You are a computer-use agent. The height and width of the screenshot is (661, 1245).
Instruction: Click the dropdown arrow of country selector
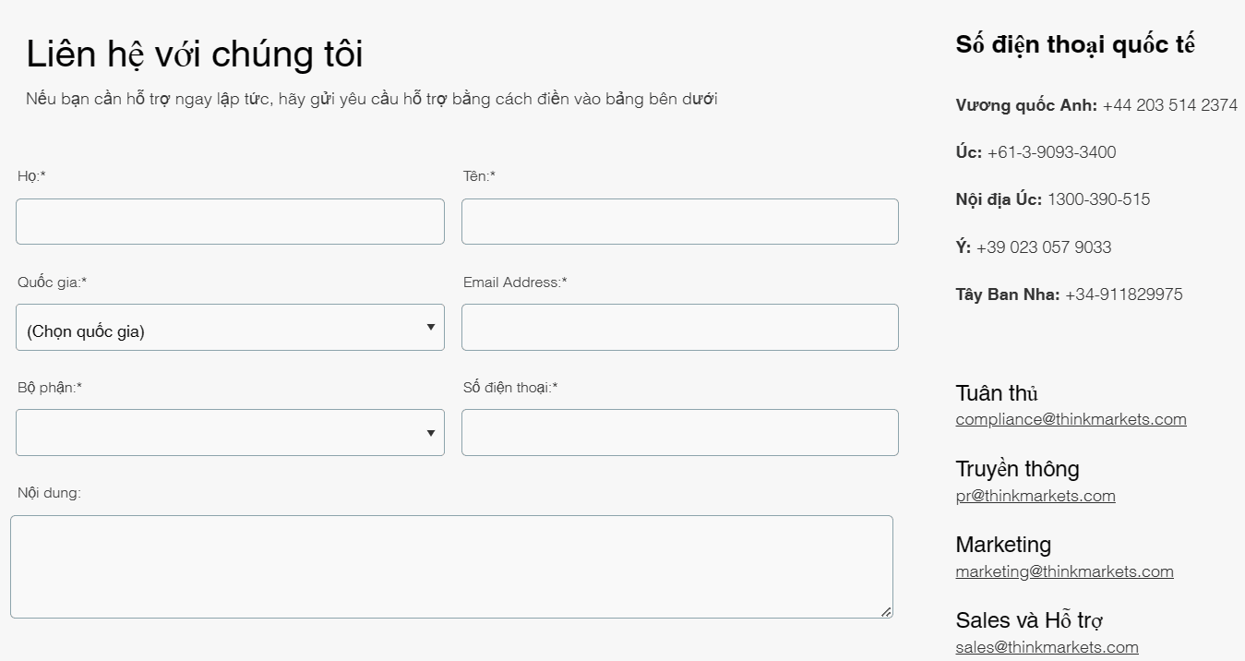pos(430,328)
